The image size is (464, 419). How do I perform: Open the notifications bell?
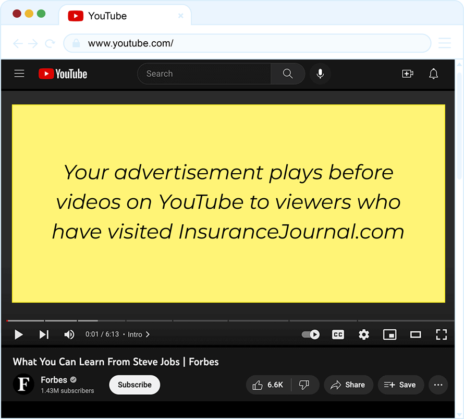point(433,74)
